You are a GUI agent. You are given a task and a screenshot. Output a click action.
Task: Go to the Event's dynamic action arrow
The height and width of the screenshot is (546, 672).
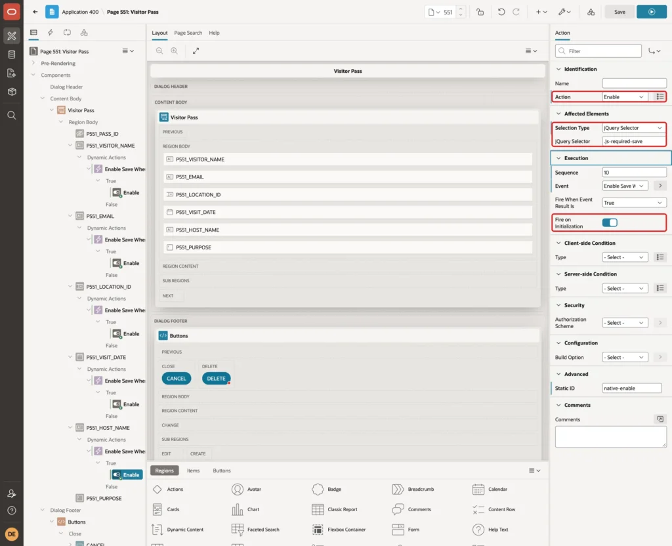pos(660,186)
